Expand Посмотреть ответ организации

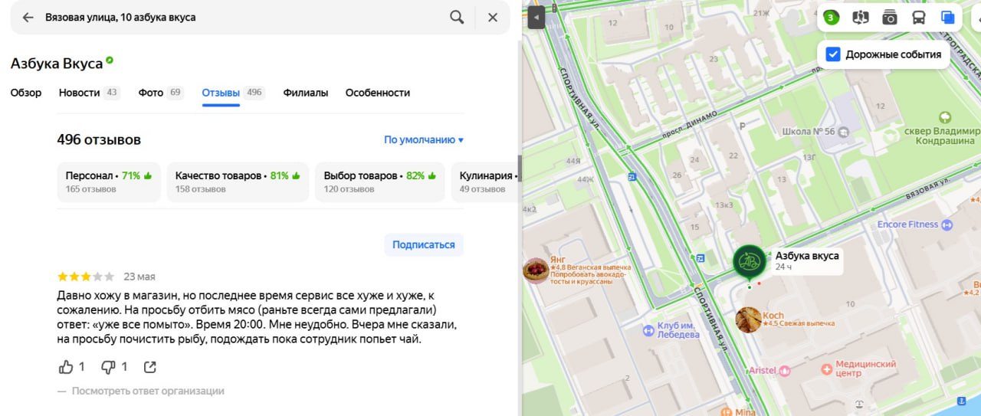click(x=147, y=391)
